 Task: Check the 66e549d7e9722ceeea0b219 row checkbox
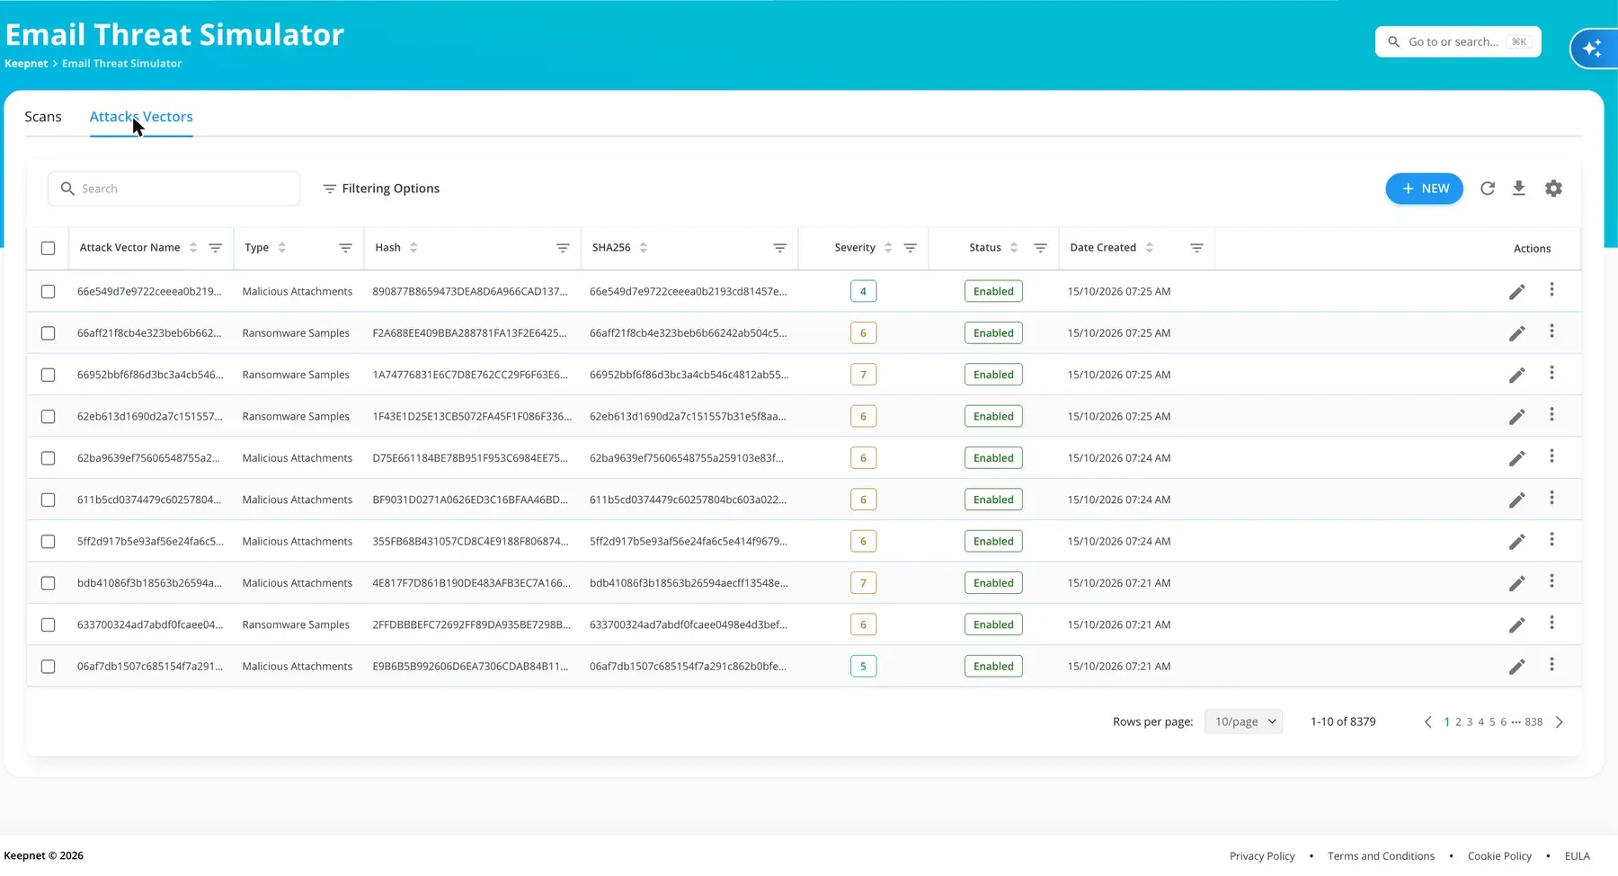click(49, 292)
